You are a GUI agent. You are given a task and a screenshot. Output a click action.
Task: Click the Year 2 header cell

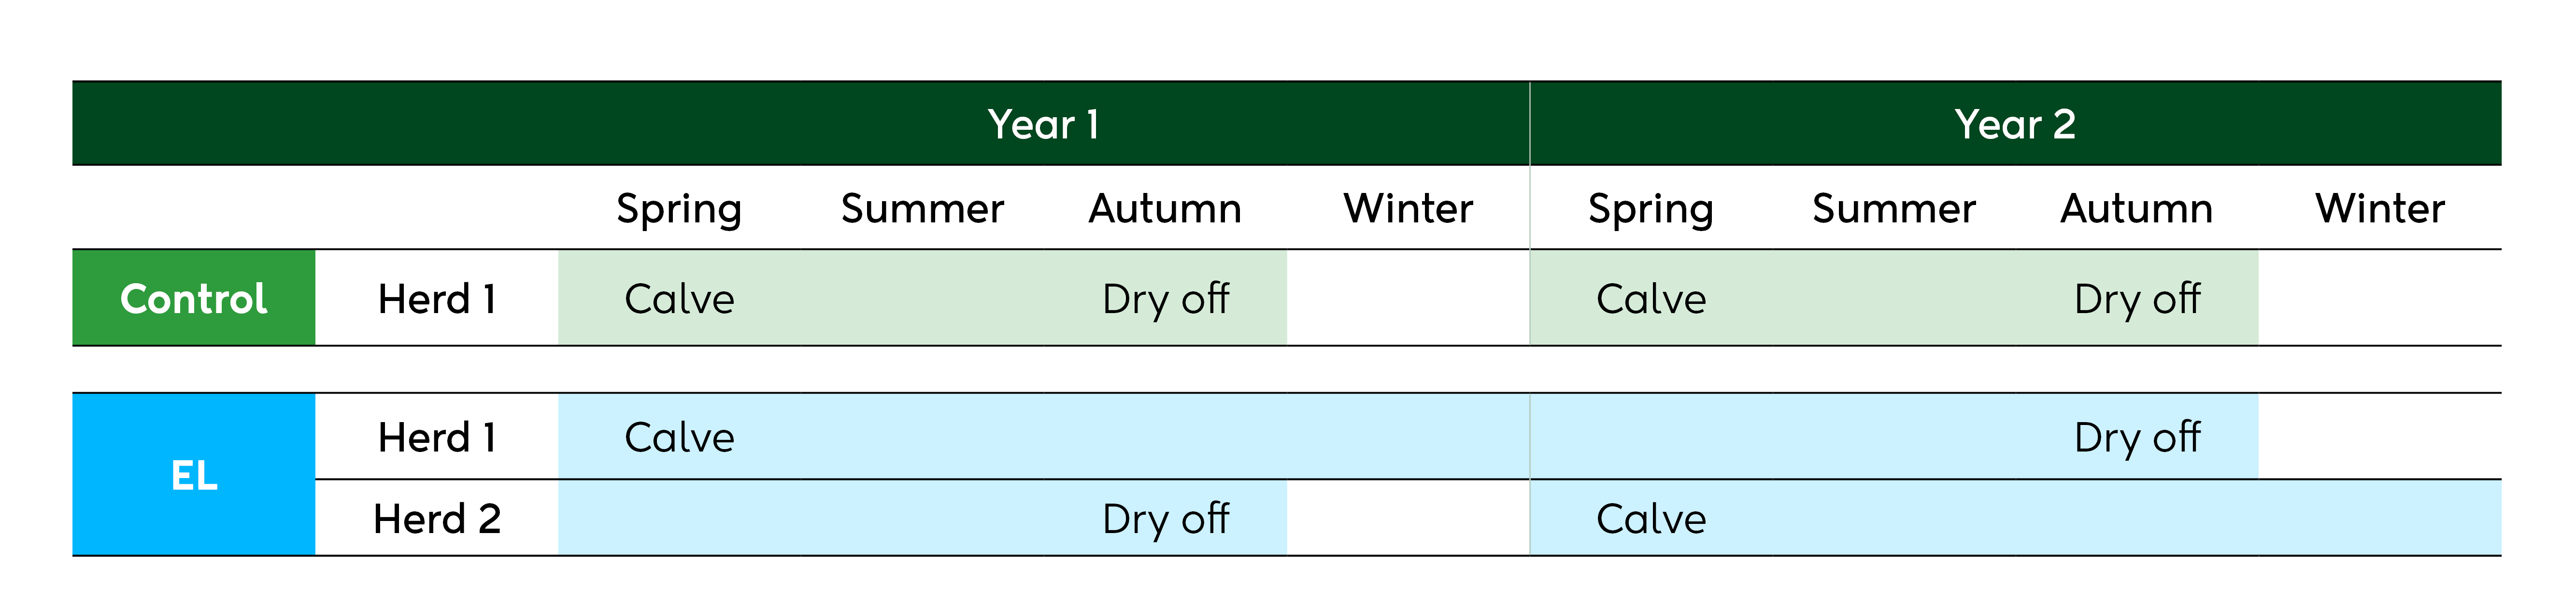pyautogui.click(x=2015, y=125)
